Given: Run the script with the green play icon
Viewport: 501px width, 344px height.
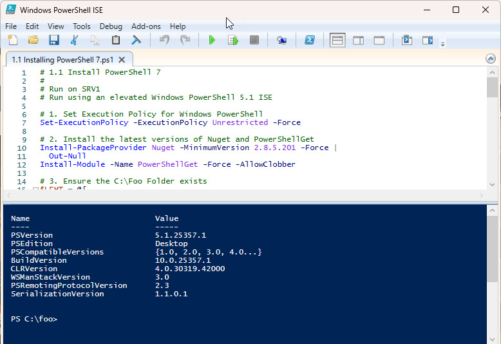Looking at the screenshot, I should [x=212, y=41].
